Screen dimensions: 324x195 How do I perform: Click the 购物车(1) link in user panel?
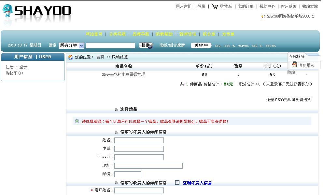point(14,73)
